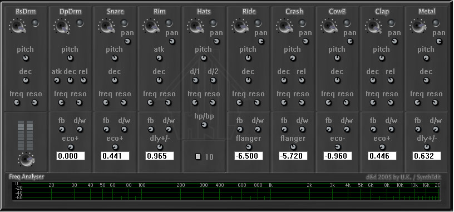Click the DpDrm pitch knob

tap(70, 58)
